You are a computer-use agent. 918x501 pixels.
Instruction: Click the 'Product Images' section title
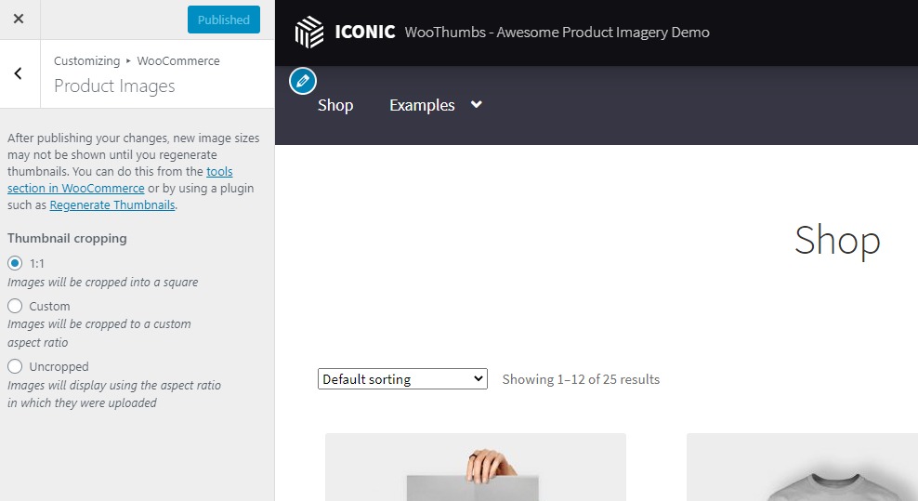pos(114,86)
